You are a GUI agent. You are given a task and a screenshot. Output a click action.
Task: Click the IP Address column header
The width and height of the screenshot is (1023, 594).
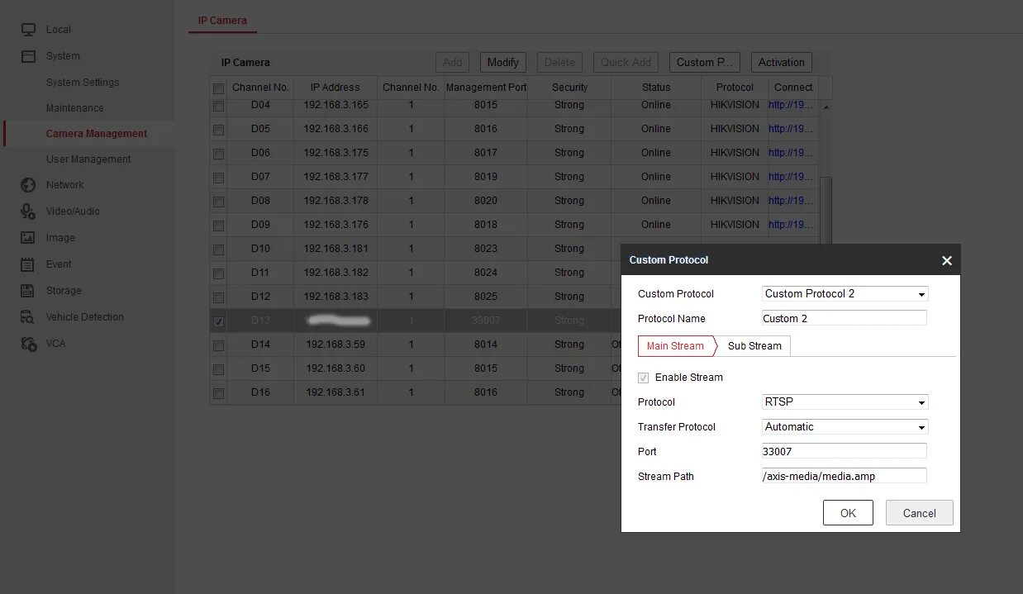pos(335,88)
